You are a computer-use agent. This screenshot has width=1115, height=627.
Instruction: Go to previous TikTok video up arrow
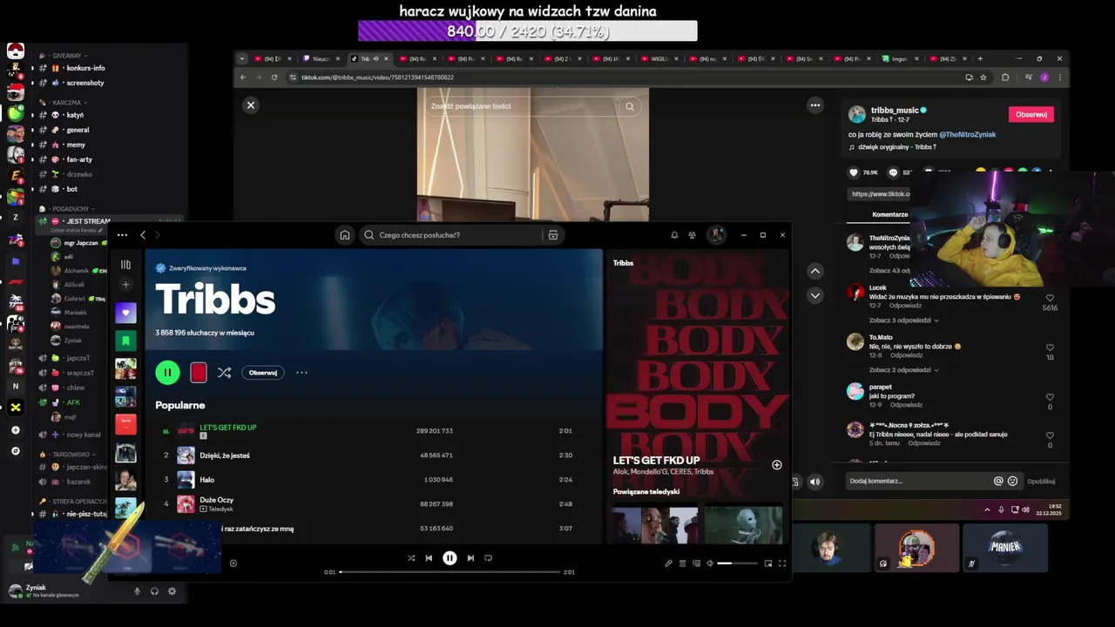(815, 271)
